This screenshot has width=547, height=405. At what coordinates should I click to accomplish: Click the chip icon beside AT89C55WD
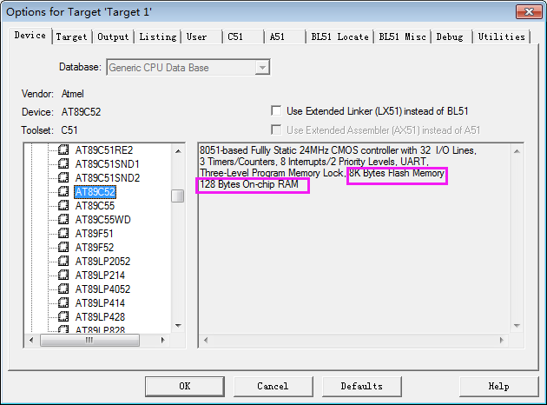63,220
